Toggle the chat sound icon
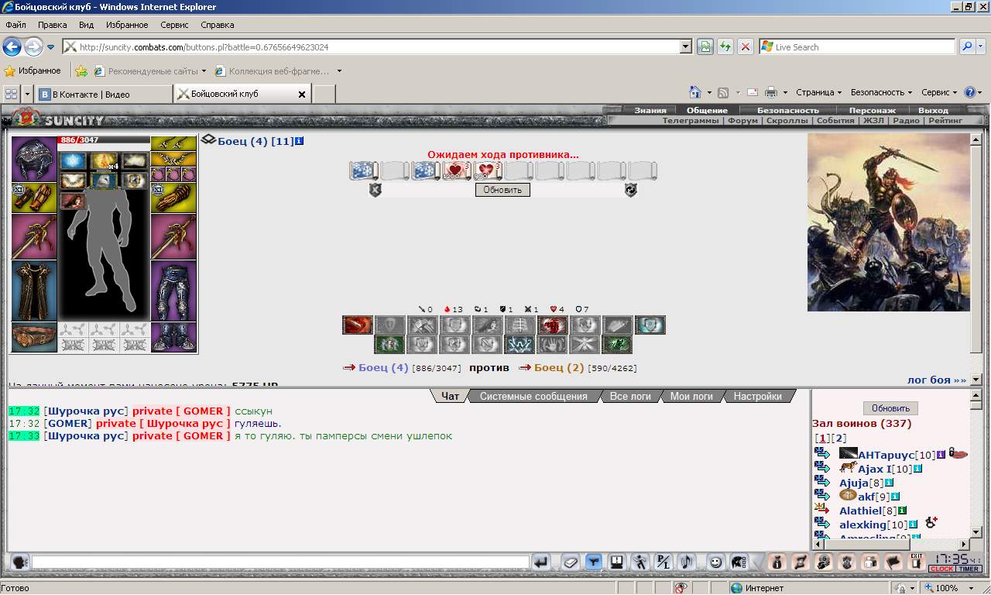 click(686, 562)
